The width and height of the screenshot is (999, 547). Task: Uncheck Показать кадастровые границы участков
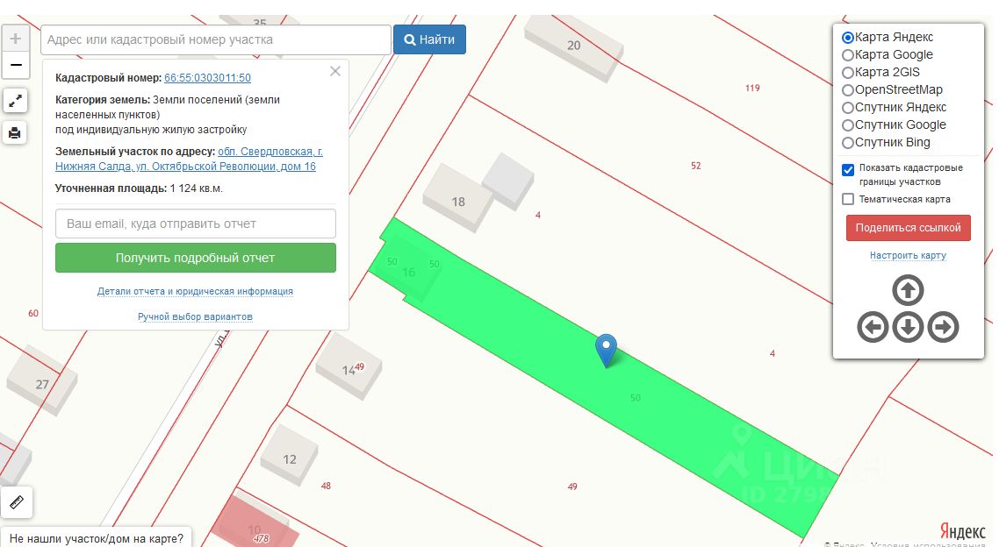tap(848, 170)
